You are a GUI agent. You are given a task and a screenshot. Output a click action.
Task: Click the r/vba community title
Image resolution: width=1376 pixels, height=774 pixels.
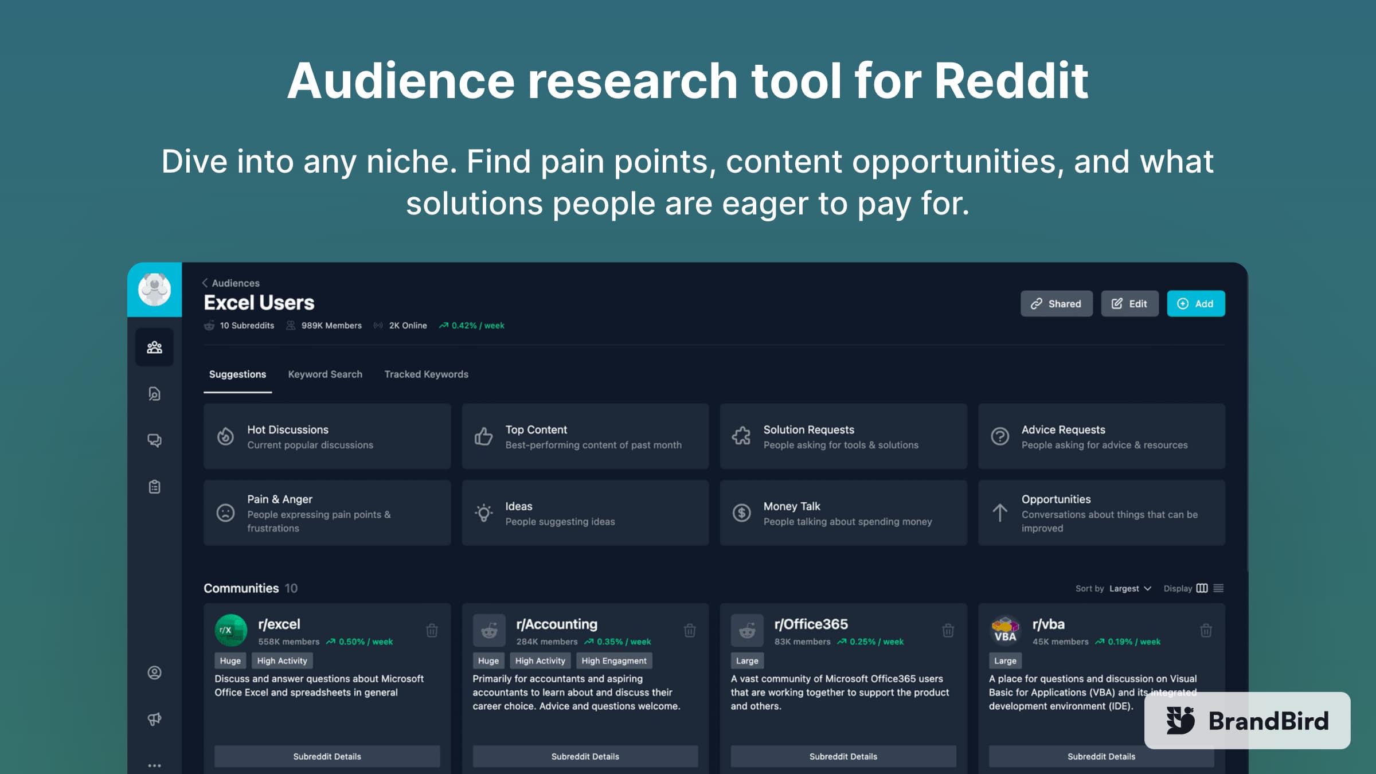[1049, 624]
